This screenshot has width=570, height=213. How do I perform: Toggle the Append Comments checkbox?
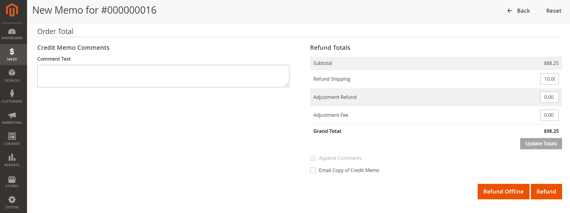[313, 158]
